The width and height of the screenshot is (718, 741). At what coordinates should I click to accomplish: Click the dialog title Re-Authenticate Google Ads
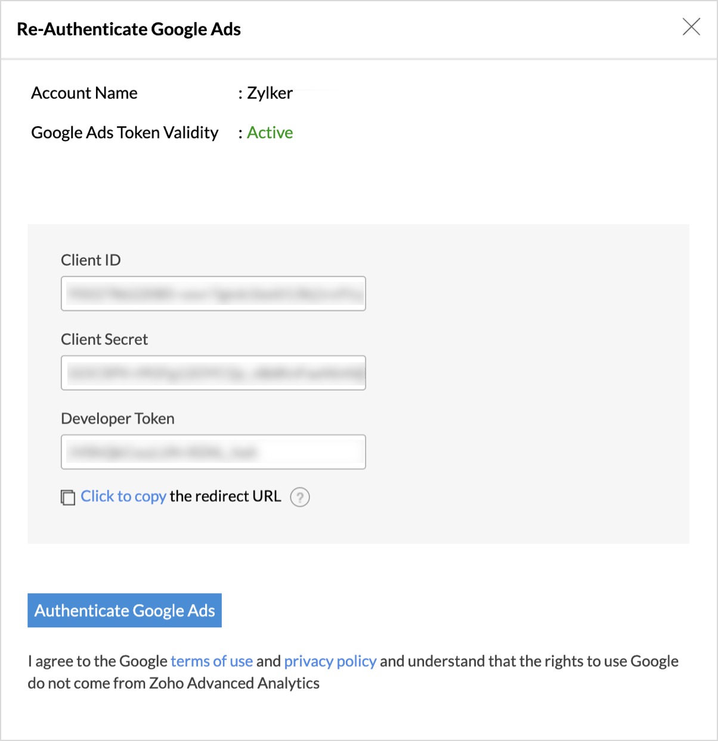[x=129, y=29]
